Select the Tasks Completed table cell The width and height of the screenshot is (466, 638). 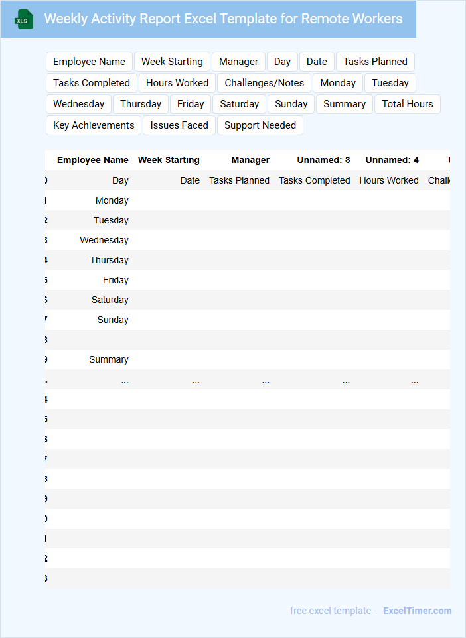click(x=315, y=180)
